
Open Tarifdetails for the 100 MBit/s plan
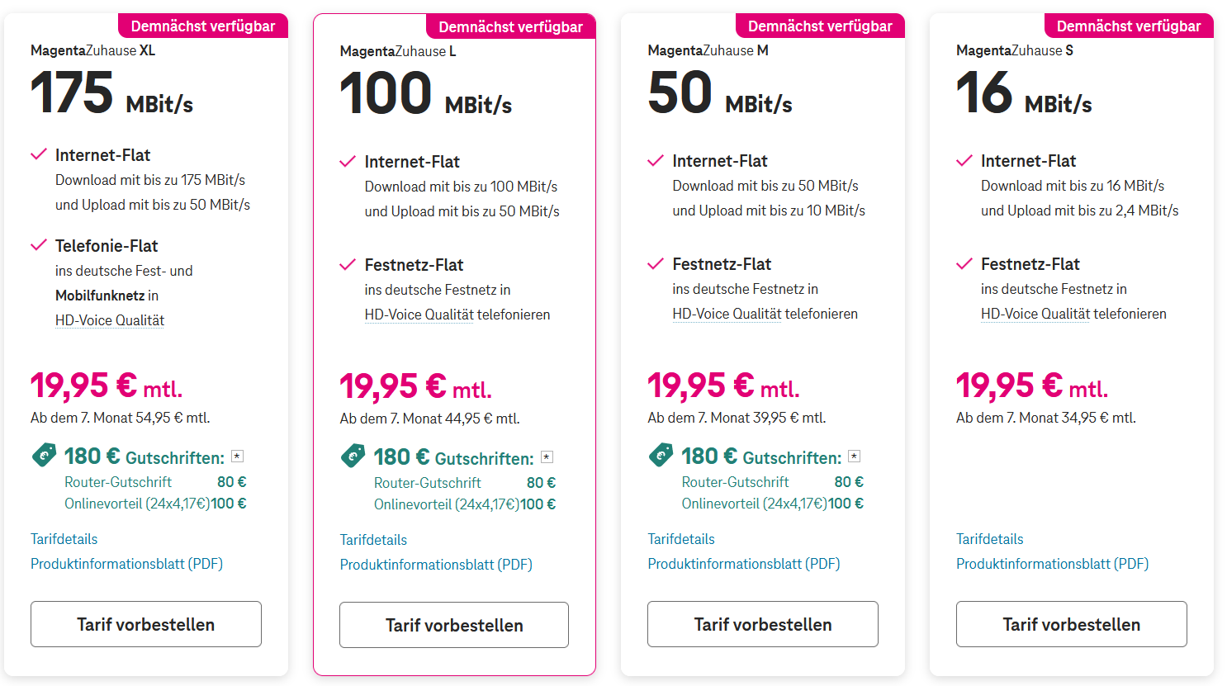[373, 540]
